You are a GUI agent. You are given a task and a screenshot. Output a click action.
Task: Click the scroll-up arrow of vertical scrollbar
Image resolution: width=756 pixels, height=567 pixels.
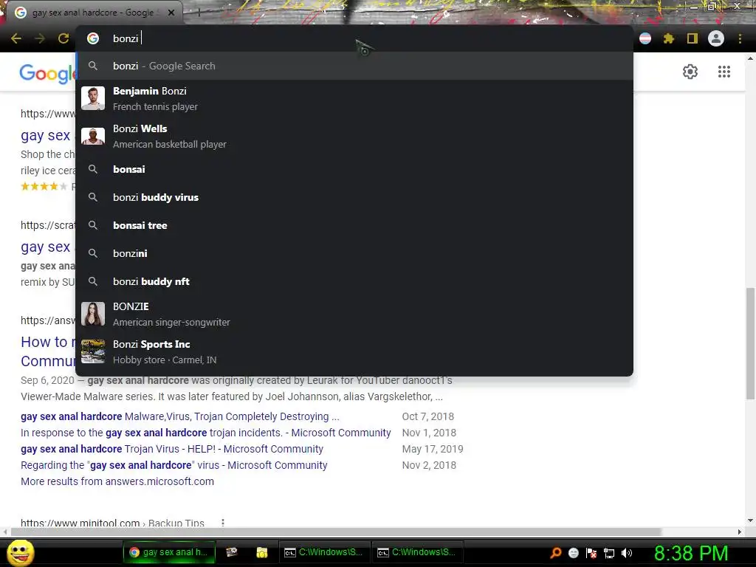coord(750,58)
